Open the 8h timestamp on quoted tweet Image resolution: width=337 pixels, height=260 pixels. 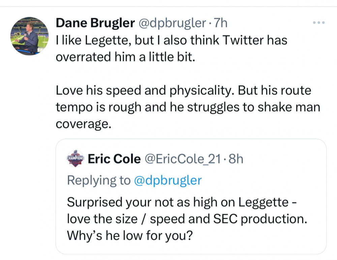(236, 159)
